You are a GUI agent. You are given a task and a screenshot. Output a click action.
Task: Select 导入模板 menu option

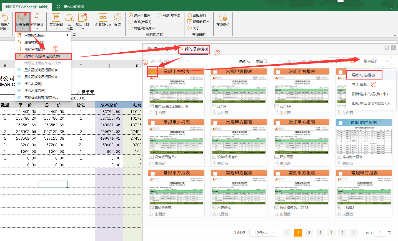coord(360,84)
